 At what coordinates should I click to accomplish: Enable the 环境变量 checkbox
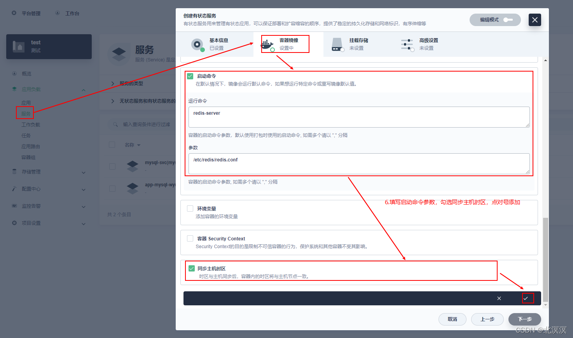click(x=190, y=208)
